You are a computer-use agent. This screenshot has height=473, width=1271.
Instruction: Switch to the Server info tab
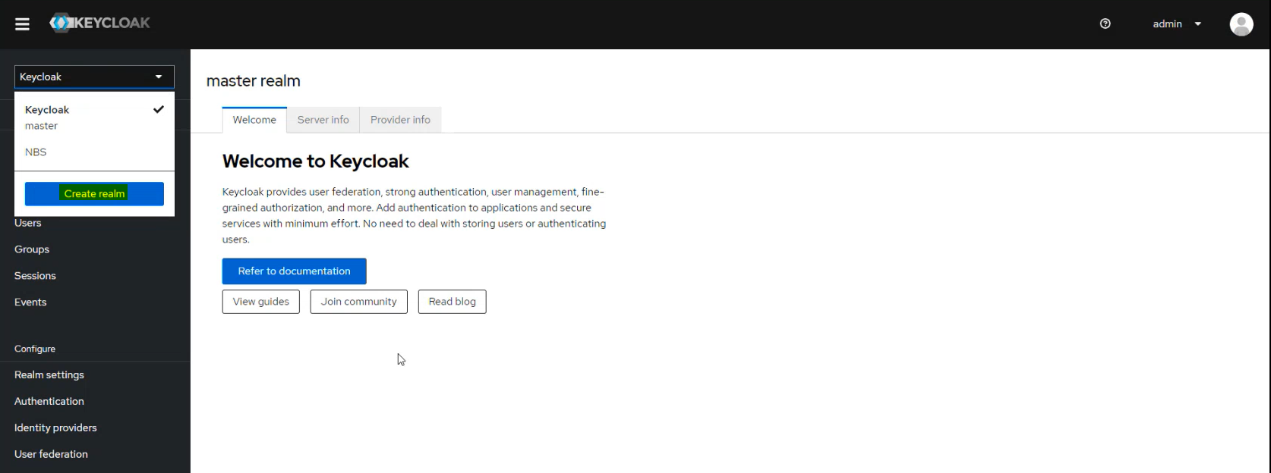pos(323,120)
